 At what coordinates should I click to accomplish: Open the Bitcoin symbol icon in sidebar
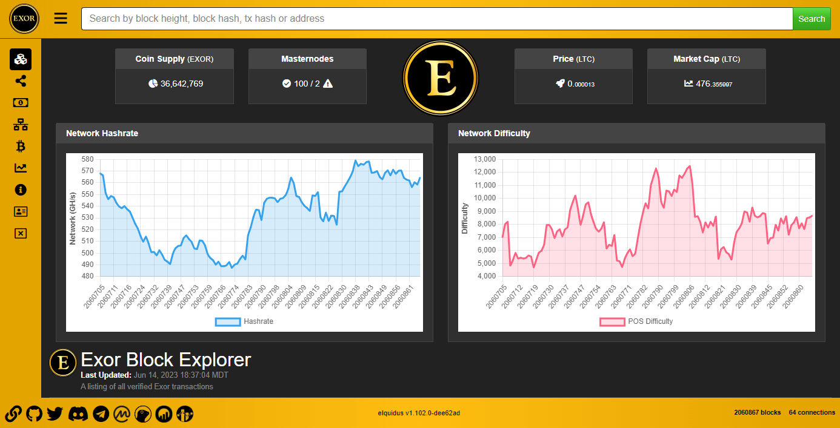click(21, 147)
